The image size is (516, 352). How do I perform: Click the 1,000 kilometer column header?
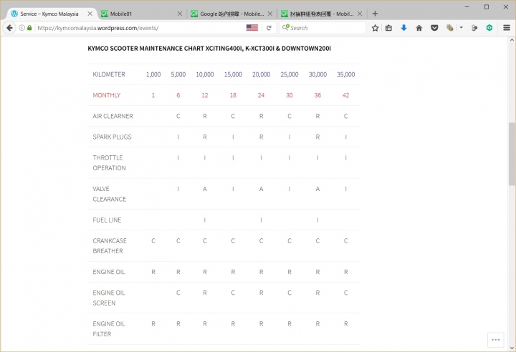153,74
